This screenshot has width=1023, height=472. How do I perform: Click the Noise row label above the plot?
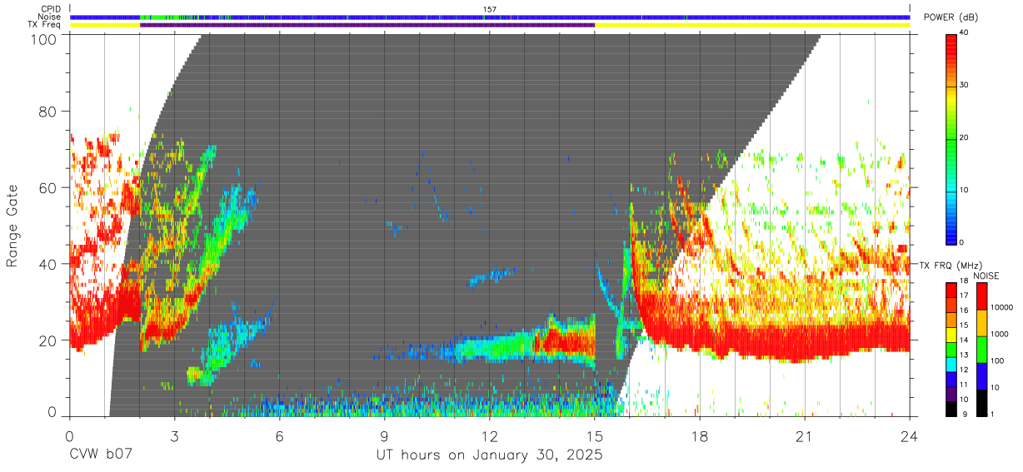[x=49, y=17]
